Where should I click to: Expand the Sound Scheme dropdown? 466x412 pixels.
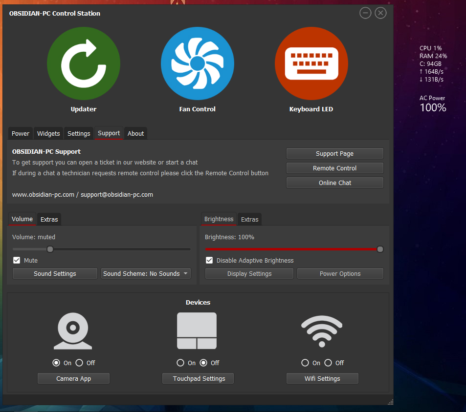pyautogui.click(x=146, y=273)
